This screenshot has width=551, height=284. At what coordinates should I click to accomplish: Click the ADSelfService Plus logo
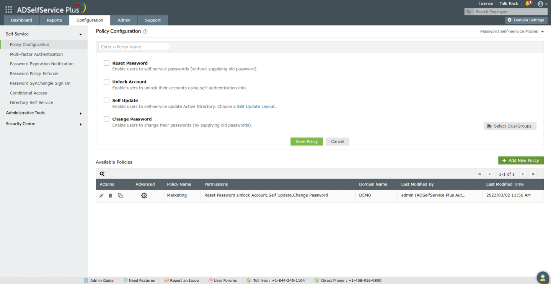click(51, 8)
